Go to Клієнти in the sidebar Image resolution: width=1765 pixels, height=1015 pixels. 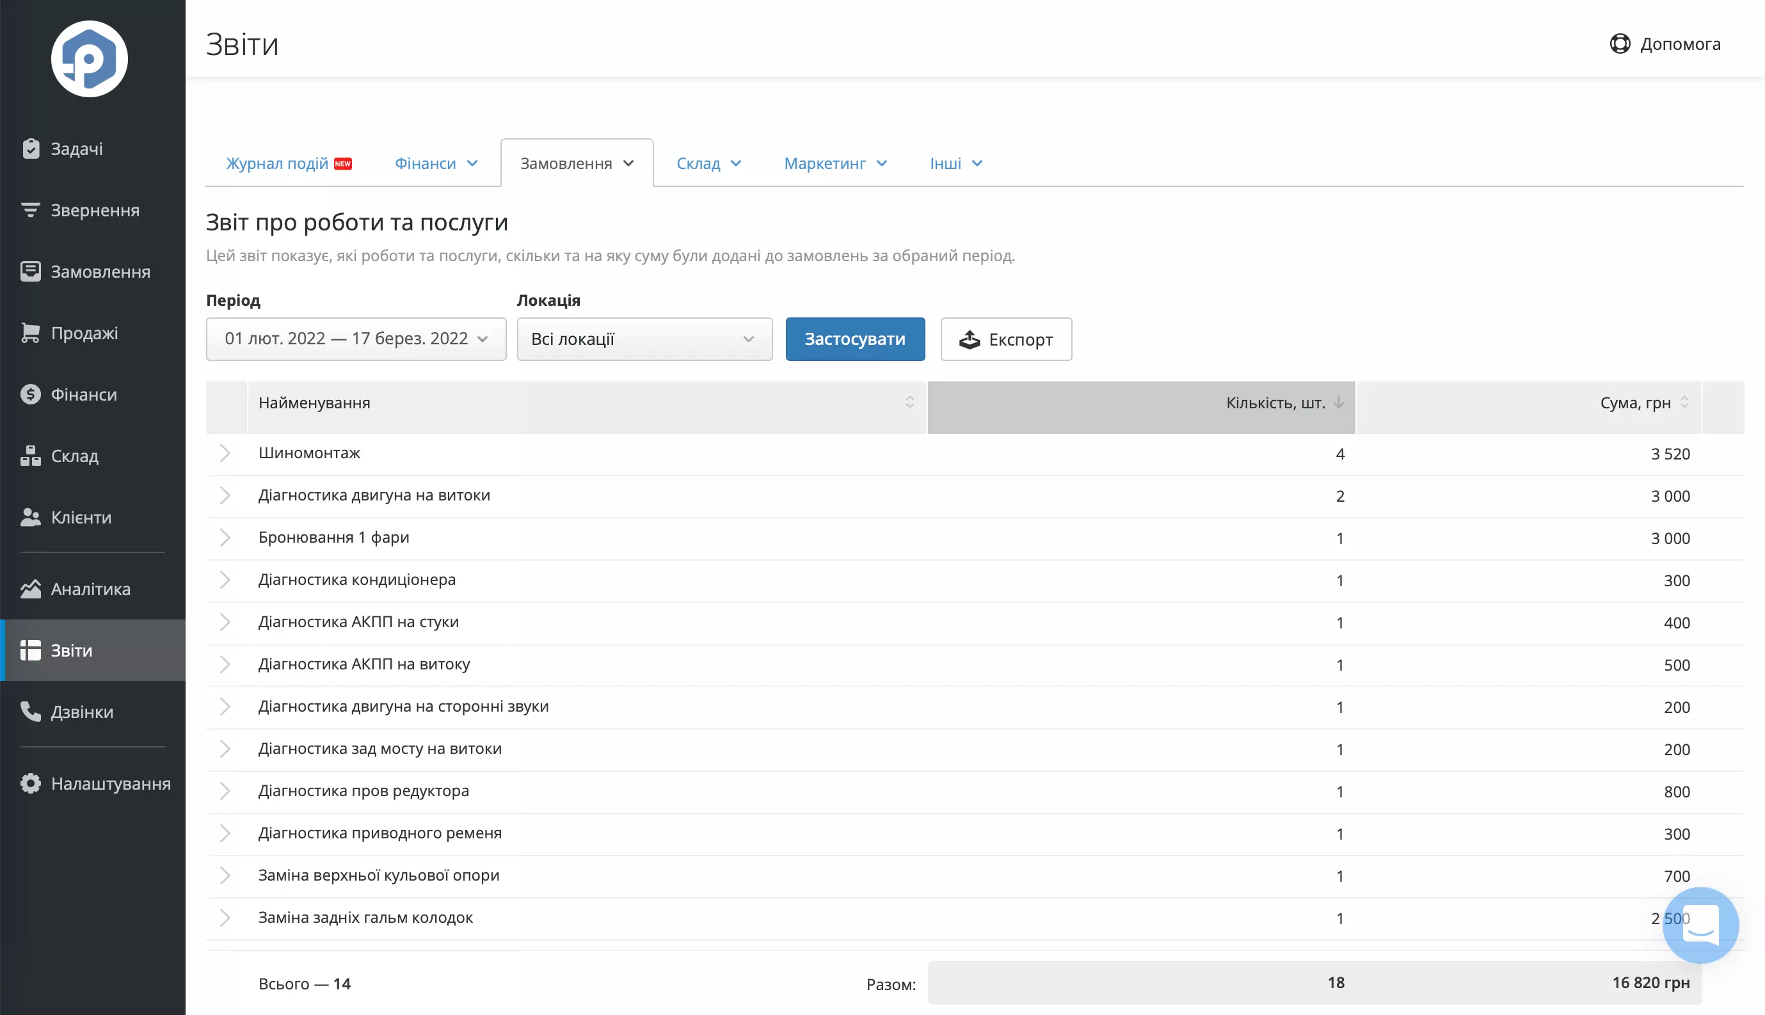(x=93, y=516)
